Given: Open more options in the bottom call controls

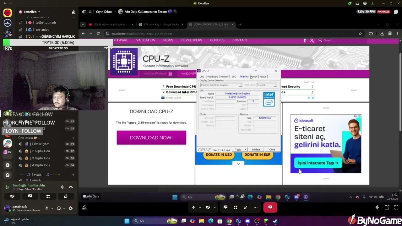Looking at the screenshot, I should pyautogui.click(x=256, y=207).
